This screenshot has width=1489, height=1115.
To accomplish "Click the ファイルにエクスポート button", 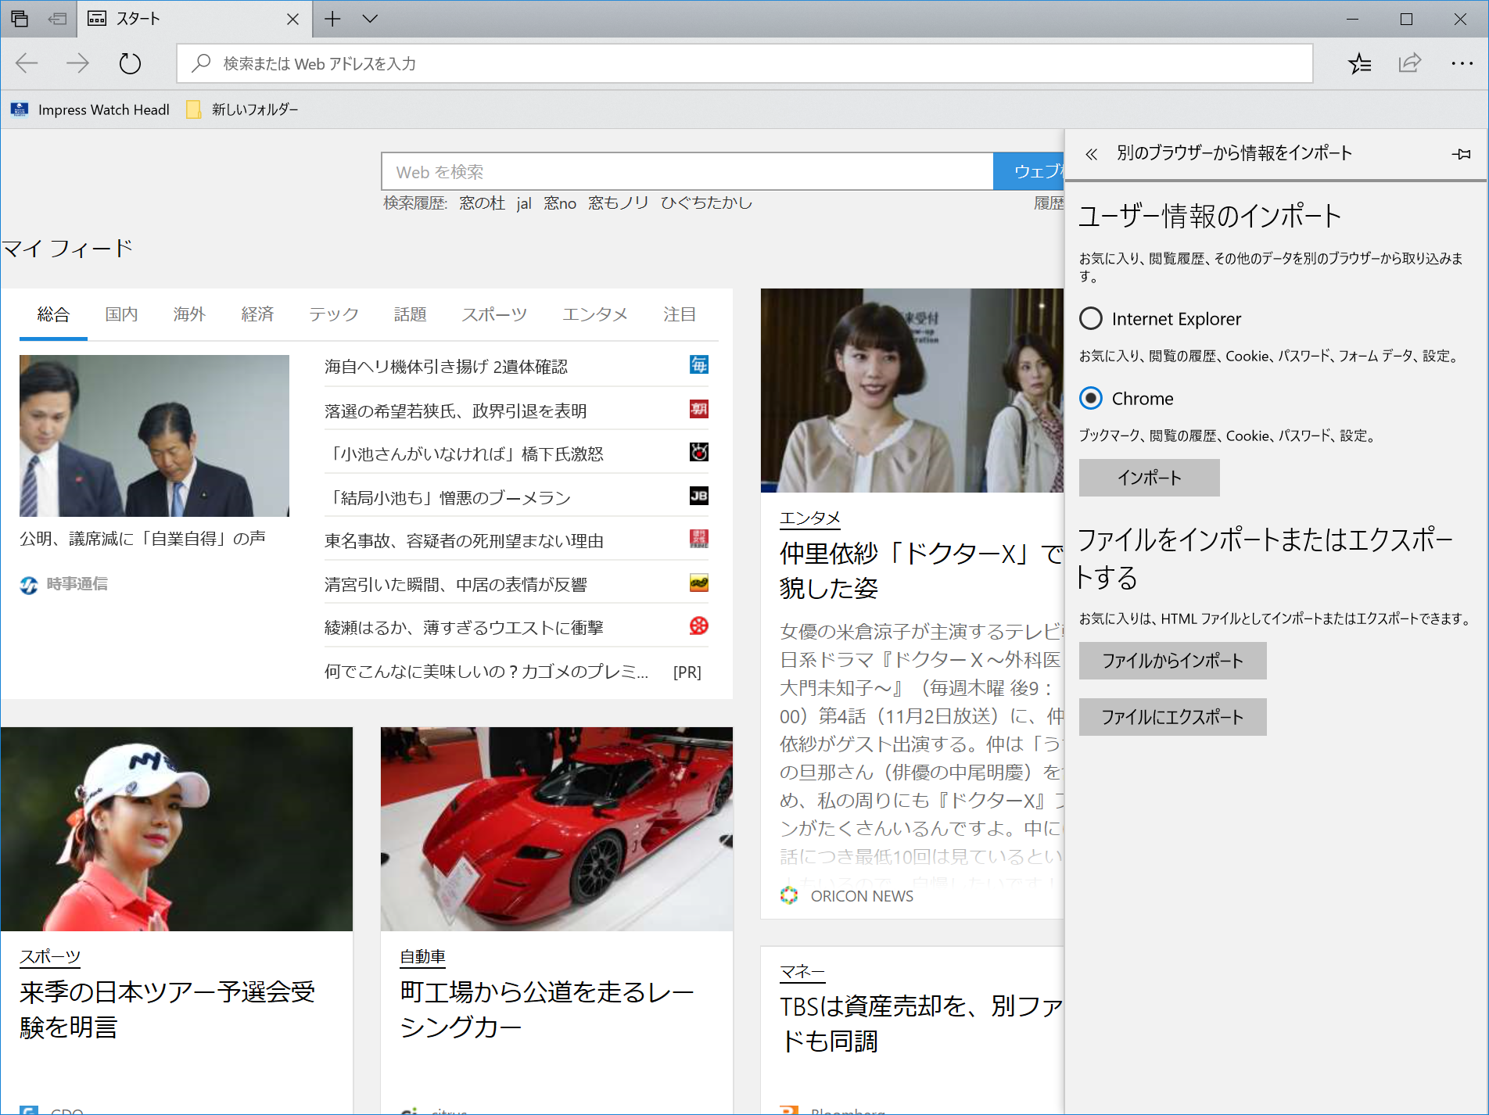I will [x=1171, y=716].
